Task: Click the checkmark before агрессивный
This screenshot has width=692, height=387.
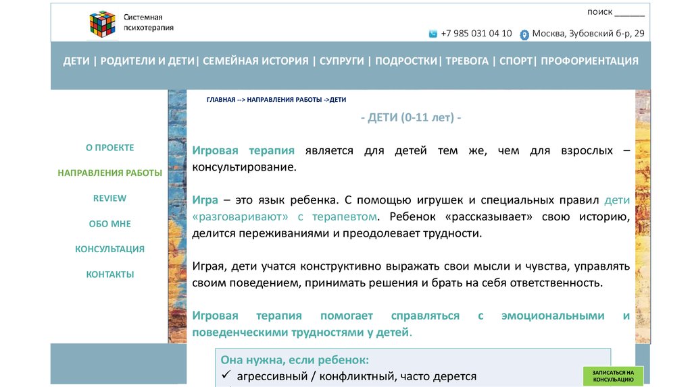Action: (x=226, y=375)
